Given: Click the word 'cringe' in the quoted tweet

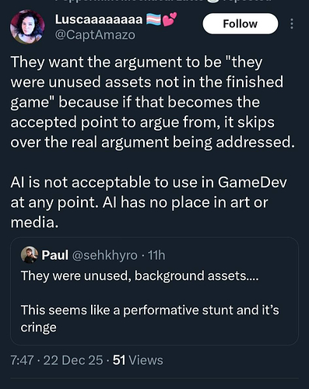Looking at the screenshot, I should pos(38,328).
